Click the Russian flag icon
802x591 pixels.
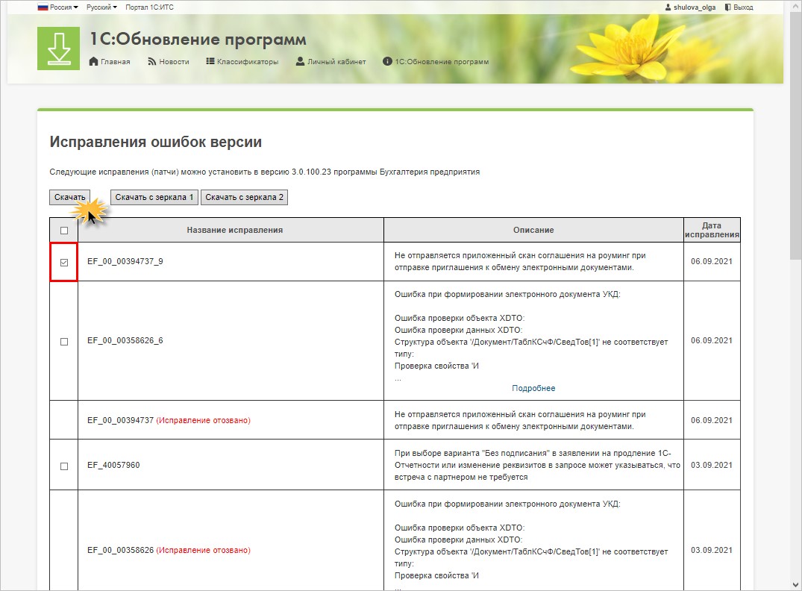pos(43,7)
